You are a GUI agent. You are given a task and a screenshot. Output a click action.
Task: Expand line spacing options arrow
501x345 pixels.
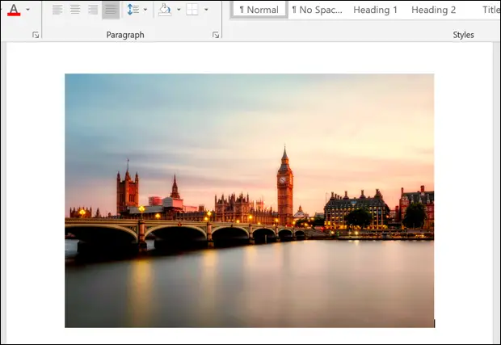[x=145, y=10]
